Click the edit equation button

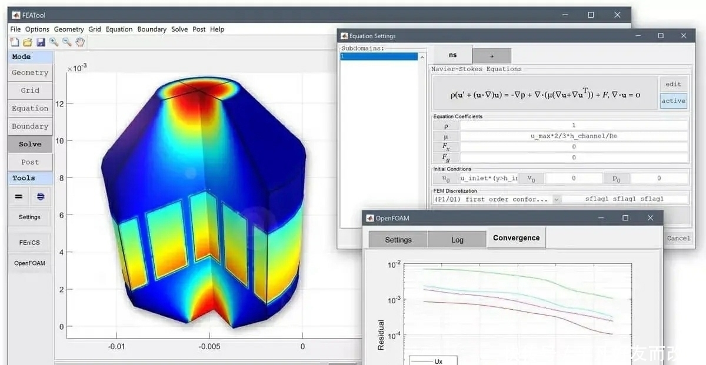coord(673,84)
